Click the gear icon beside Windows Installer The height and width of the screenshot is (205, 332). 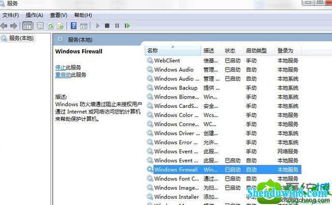[x=150, y=197]
